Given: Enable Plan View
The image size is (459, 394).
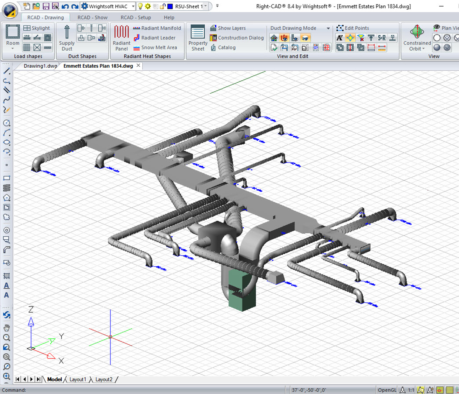Looking at the screenshot, I should point(445,28).
